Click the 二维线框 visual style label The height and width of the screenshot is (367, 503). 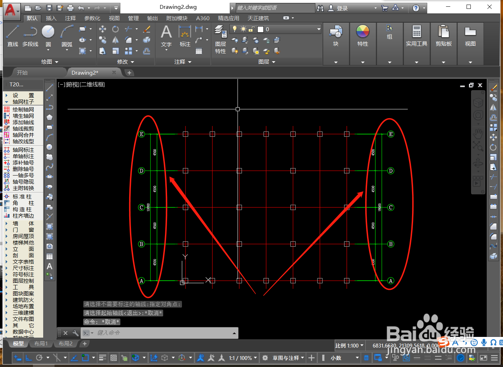click(x=93, y=85)
